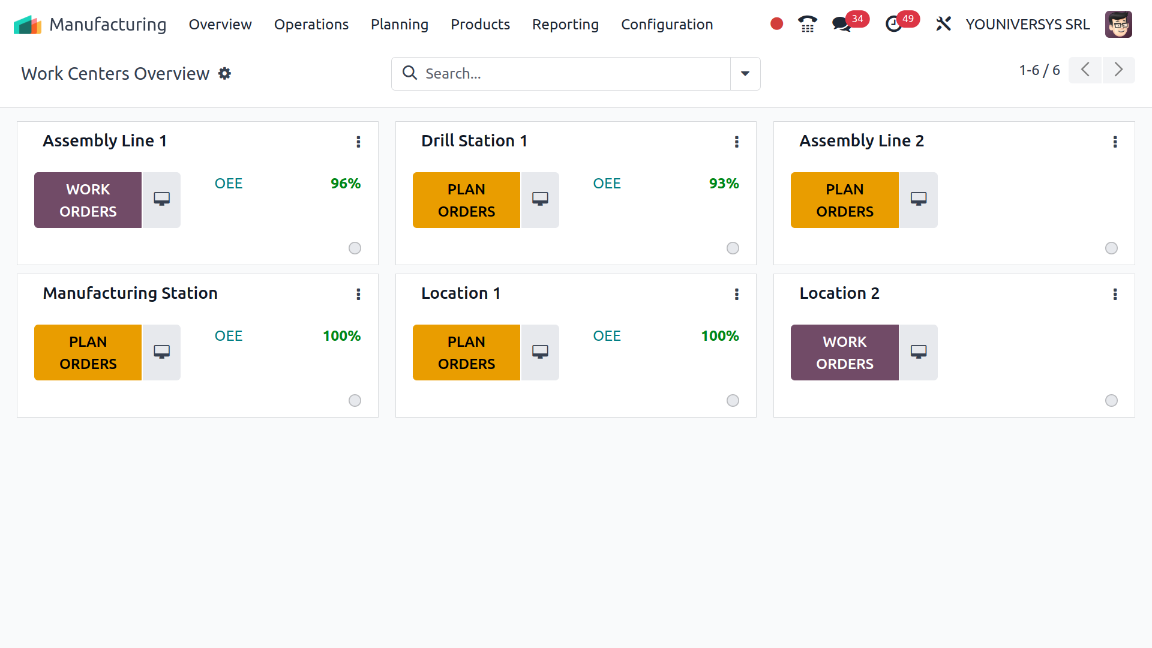1152x648 pixels.
Task: Open the Configuration menu
Action: [x=667, y=25]
